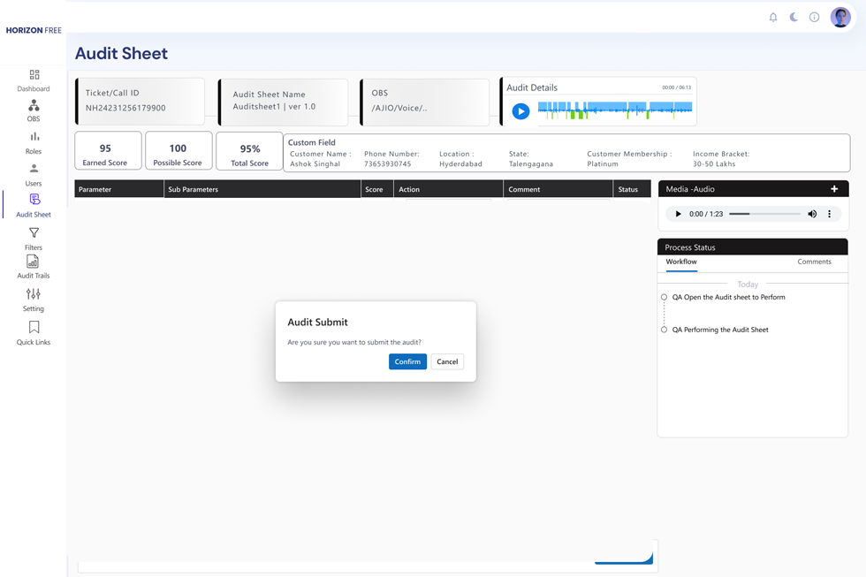Select the Workflow tab
Screen dimensions: 866x577
click(681, 262)
